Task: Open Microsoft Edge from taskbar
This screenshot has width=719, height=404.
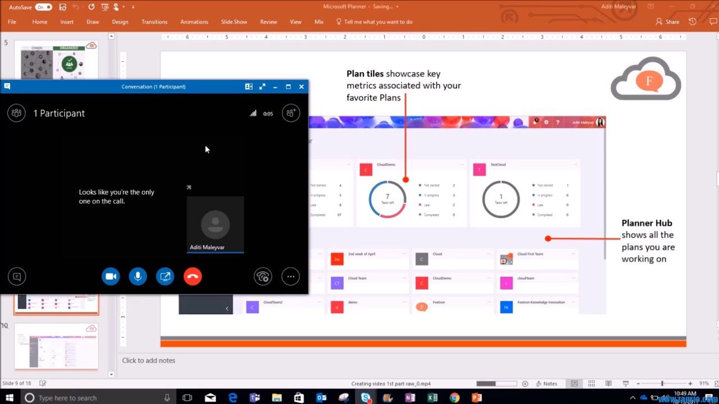Action: pyautogui.click(x=233, y=398)
